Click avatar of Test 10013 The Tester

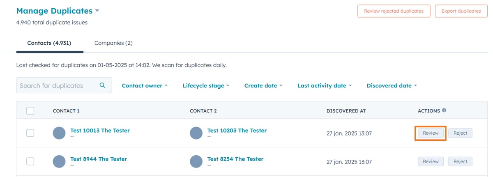click(60, 133)
